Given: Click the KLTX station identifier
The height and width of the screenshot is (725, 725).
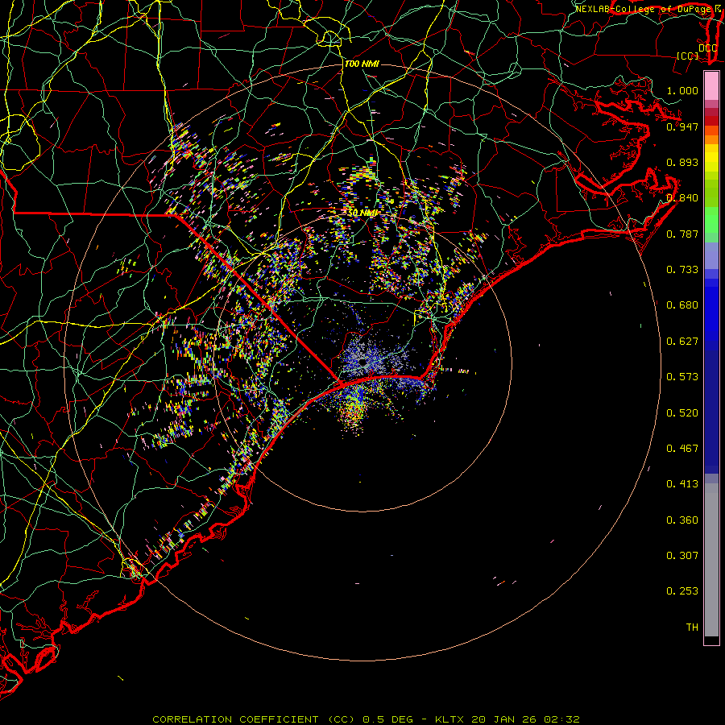Looking at the screenshot, I should (450, 719).
